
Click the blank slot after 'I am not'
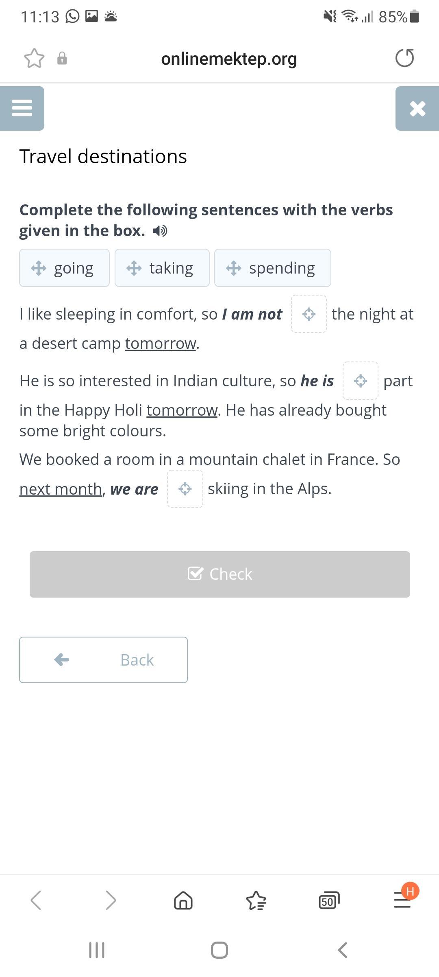click(309, 314)
